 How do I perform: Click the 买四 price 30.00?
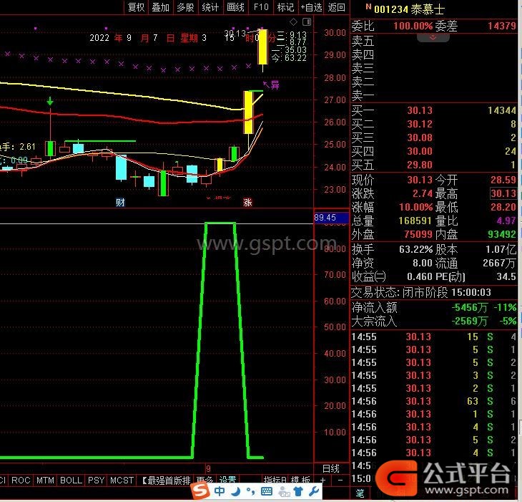tap(420, 151)
